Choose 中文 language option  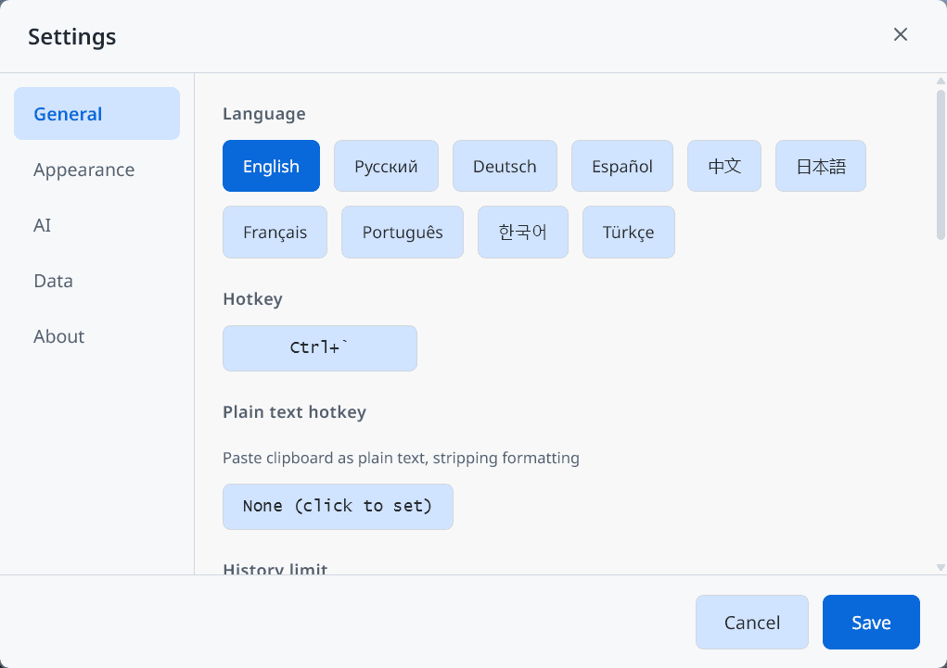(x=723, y=166)
